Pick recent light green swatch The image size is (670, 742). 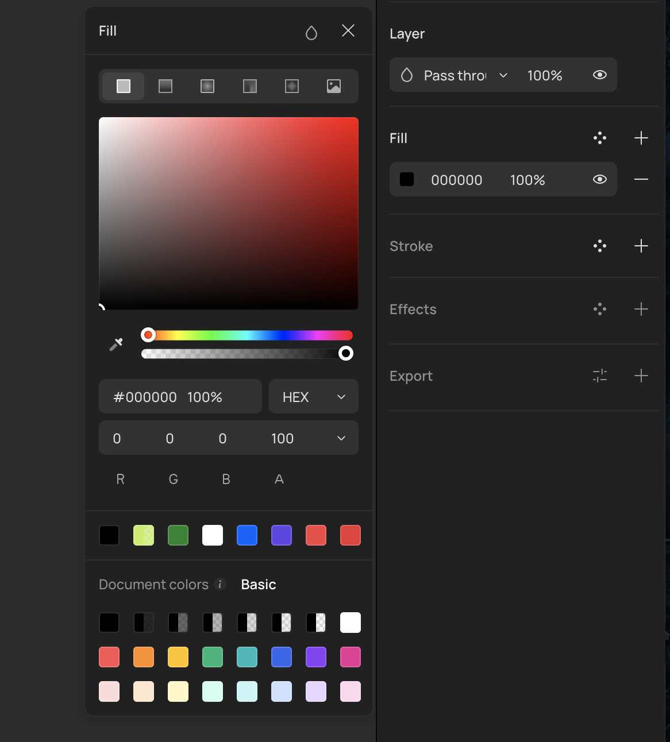[144, 535]
